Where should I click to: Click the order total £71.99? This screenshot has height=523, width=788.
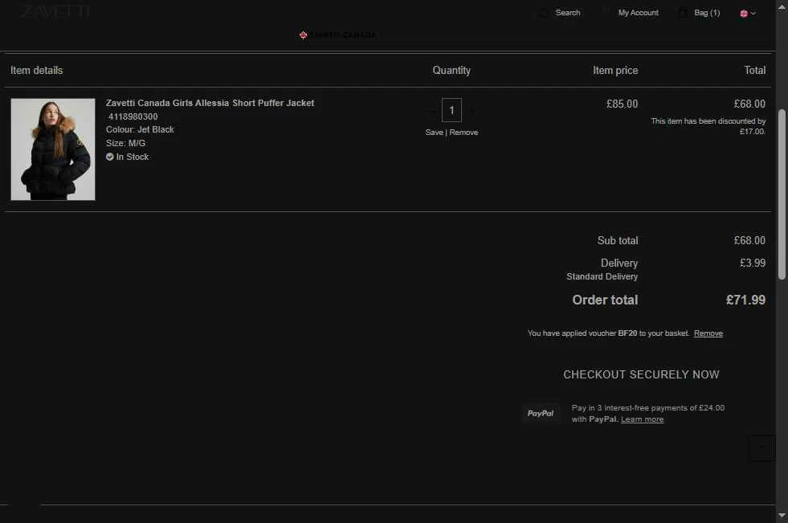[745, 300]
